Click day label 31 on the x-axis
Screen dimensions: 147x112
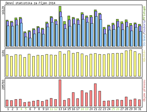point(140,109)
